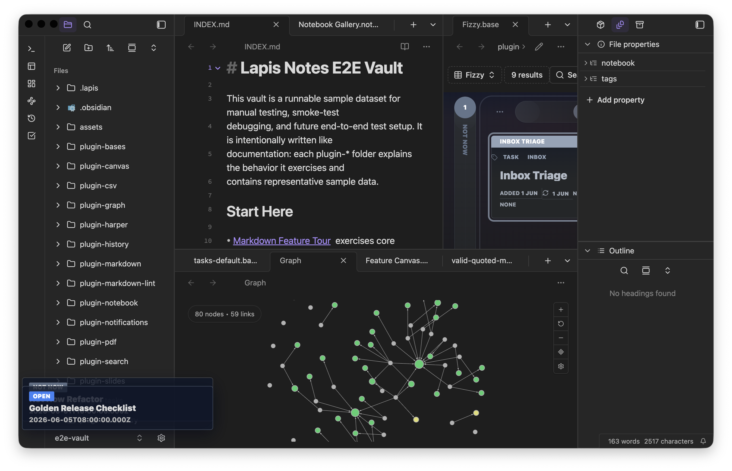Add new tab in INDEX.md pane

(414, 24)
